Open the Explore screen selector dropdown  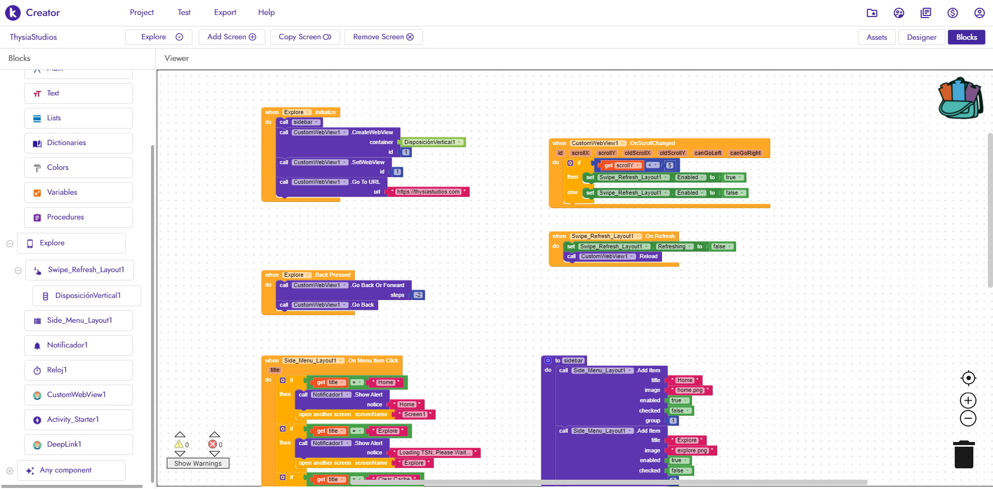tap(159, 37)
